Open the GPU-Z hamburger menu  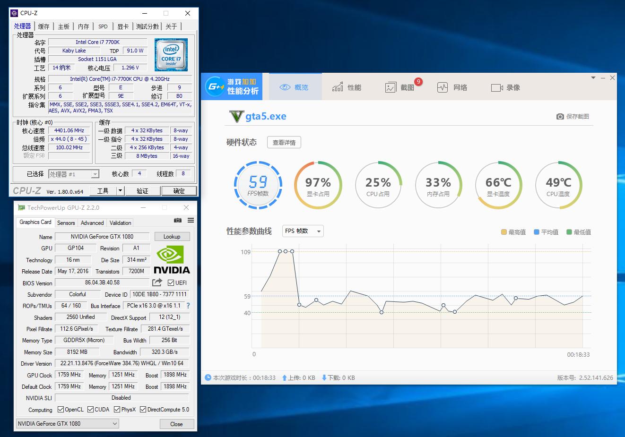[191, 220]
